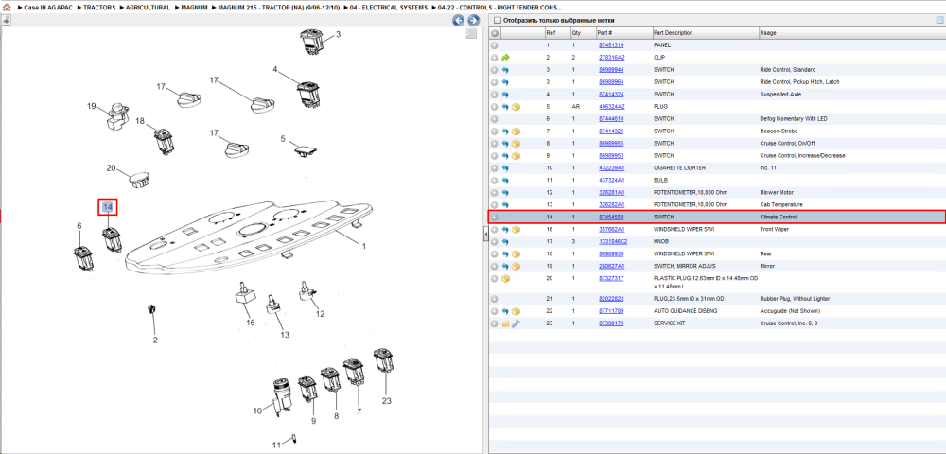Click the circle button in the table header
The width and height of the screenshot is (946, 454).
coord(494,32)
